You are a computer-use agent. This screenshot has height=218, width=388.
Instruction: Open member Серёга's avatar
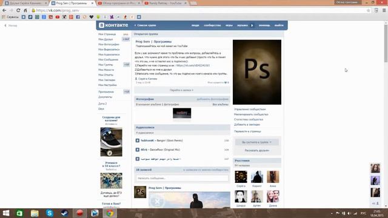point(241,177)
